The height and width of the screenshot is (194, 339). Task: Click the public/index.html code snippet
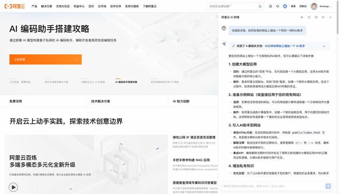[x=306, y=133]
